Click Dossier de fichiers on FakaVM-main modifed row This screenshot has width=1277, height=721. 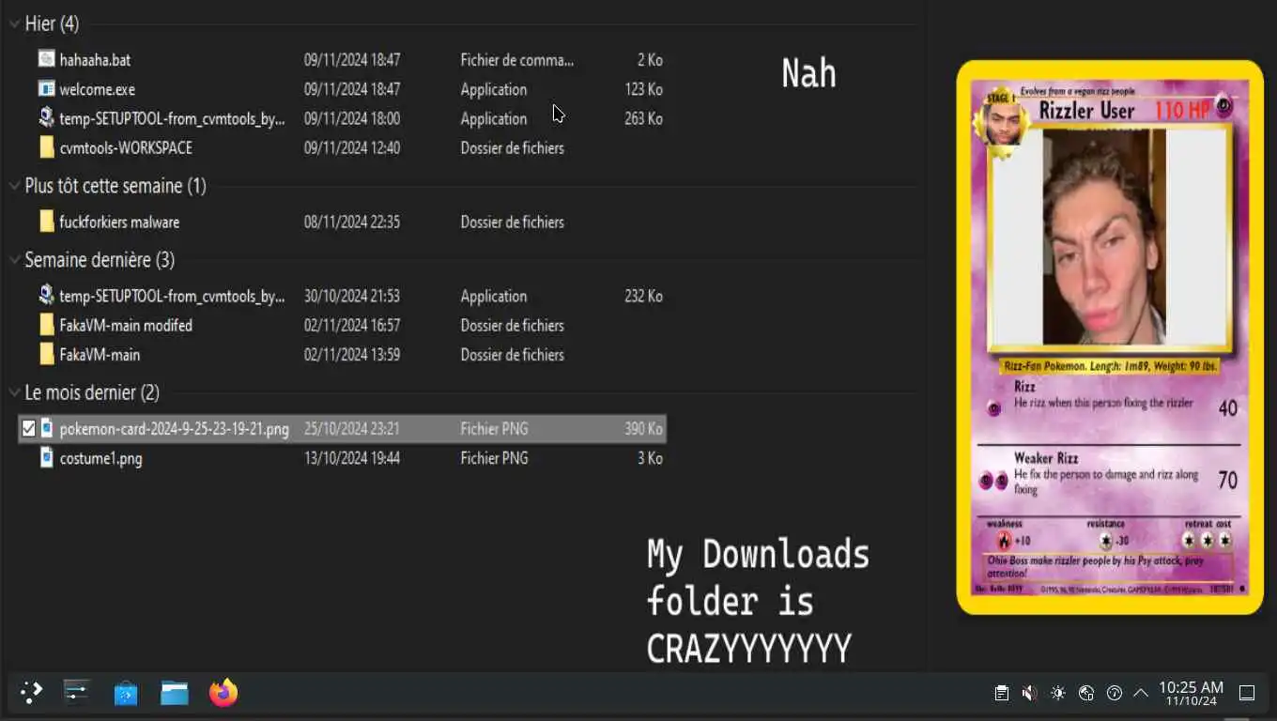pyautogui.click(x=512, y=325)
